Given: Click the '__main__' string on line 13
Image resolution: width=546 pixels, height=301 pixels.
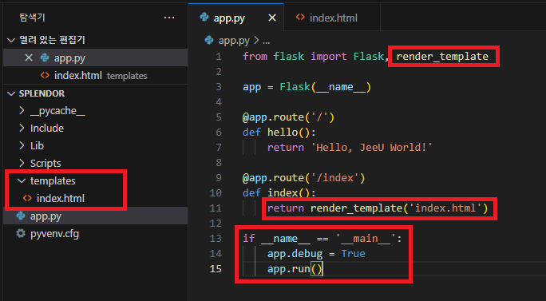Looking at the screenshot, I should [x=366, y=239].
